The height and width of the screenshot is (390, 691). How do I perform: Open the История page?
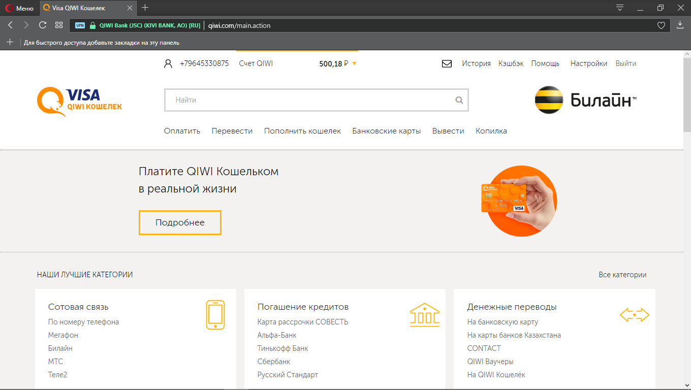[476, 63]
